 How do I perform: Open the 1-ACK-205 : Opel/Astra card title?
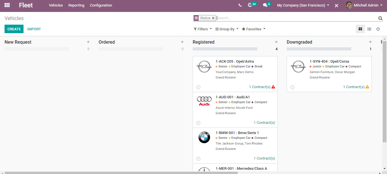[235, 61]
